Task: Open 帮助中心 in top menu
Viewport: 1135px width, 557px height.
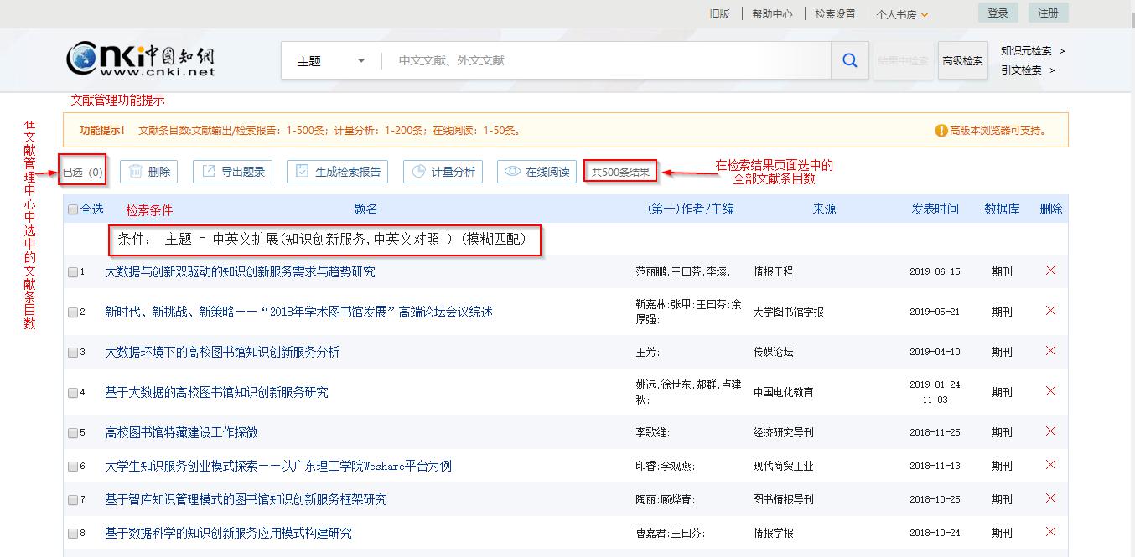Action: pos(771,14)
